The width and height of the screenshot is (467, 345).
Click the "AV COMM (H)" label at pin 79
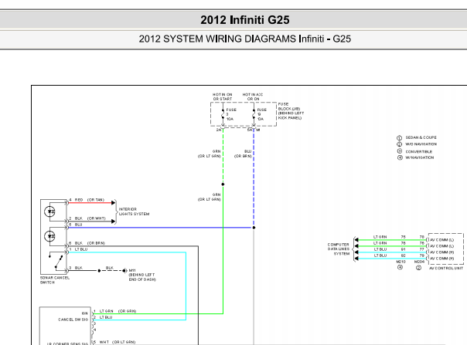click(x=442, y=259)
